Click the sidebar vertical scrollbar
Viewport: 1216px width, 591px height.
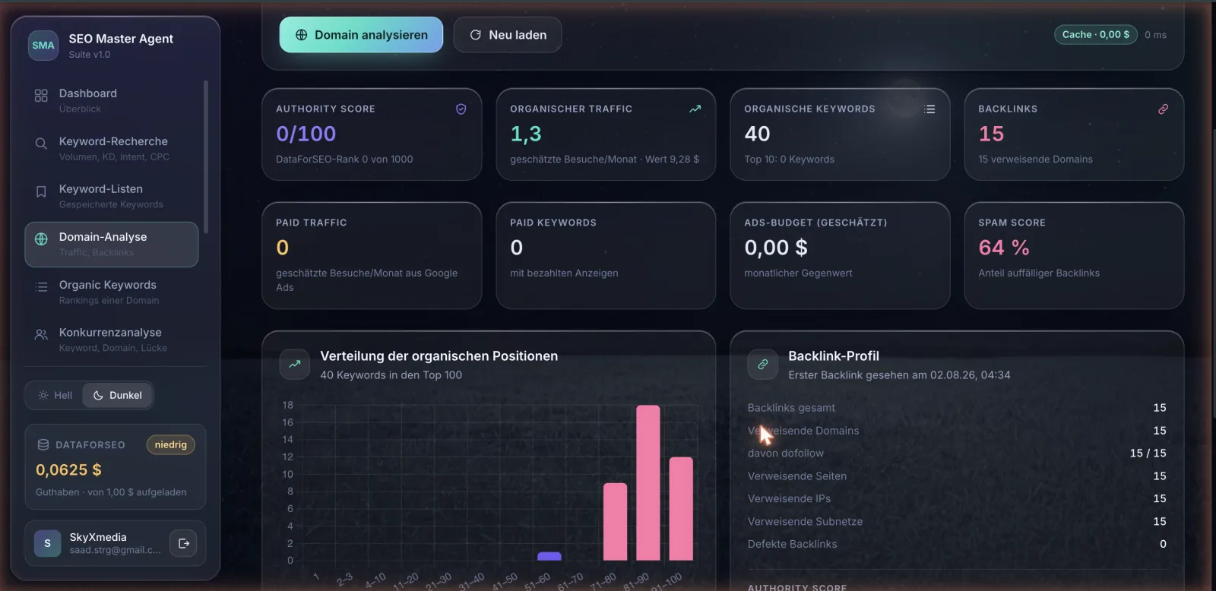coord(206,156)
